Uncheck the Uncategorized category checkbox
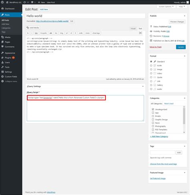 point(153,109)
